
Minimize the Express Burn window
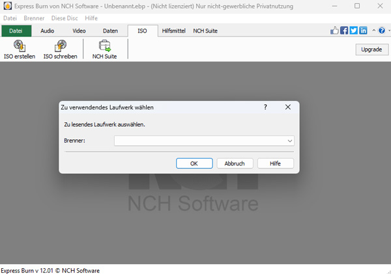coord(335,6)
